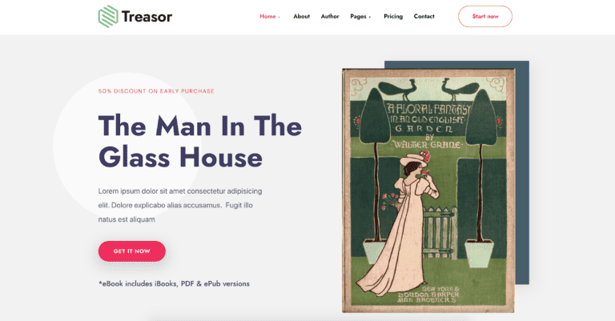Click the dark blue panel behind the book
The image size is (615, 321).
522,172
